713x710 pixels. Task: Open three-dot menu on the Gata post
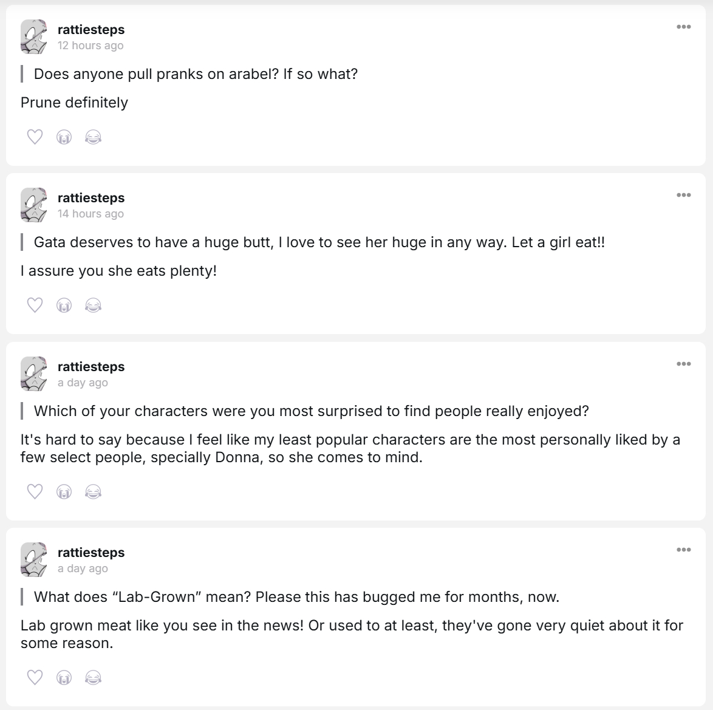coord(683,195)
